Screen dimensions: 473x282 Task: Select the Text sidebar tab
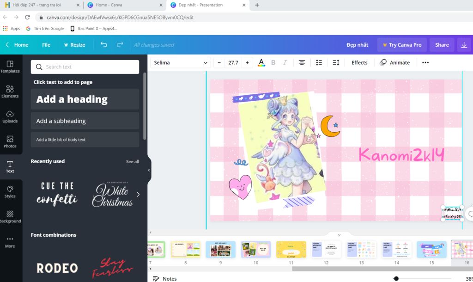coord(10,167)
